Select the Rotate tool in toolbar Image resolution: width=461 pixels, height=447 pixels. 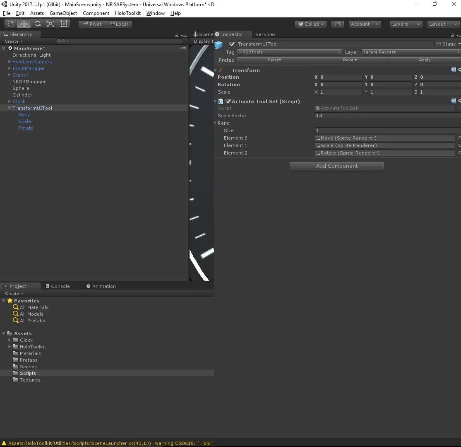pyautogui.click(x=37, y=24)
